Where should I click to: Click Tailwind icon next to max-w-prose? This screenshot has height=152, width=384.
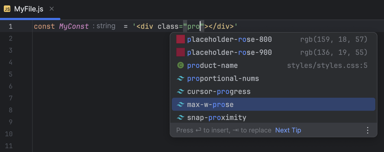(x=180, y=104)
